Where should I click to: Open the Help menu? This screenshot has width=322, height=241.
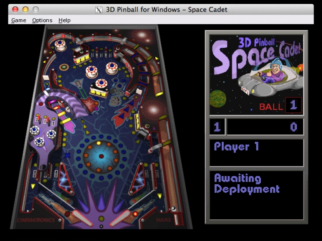(x=64, y=20)
